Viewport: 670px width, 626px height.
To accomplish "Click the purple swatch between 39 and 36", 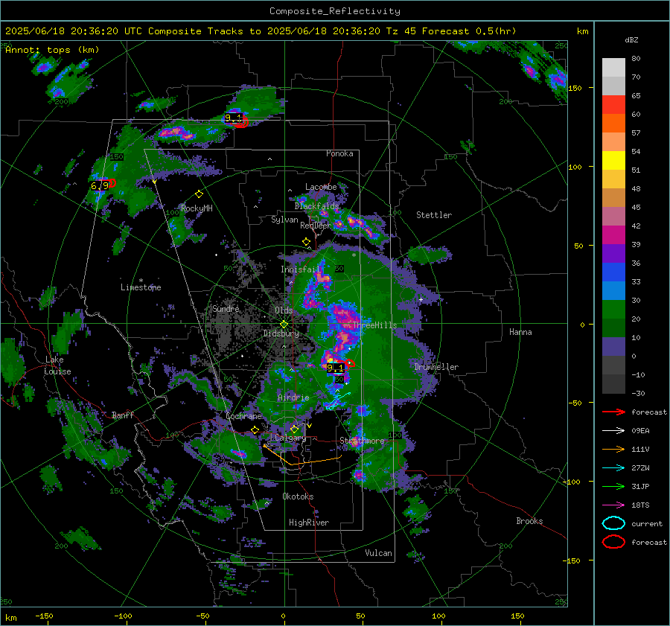I will (x=613, y=253).
